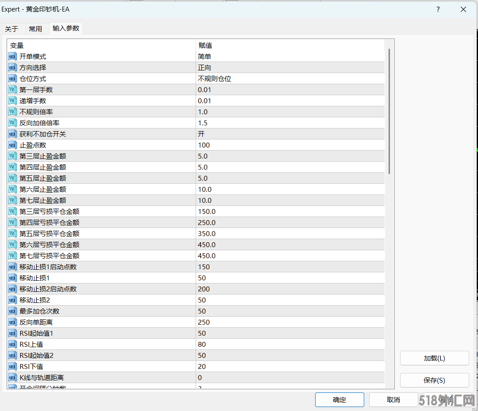The width and height of the screenshot is (478, 411).
Task: Open the 常用 tab
Action: click(35, 29)
